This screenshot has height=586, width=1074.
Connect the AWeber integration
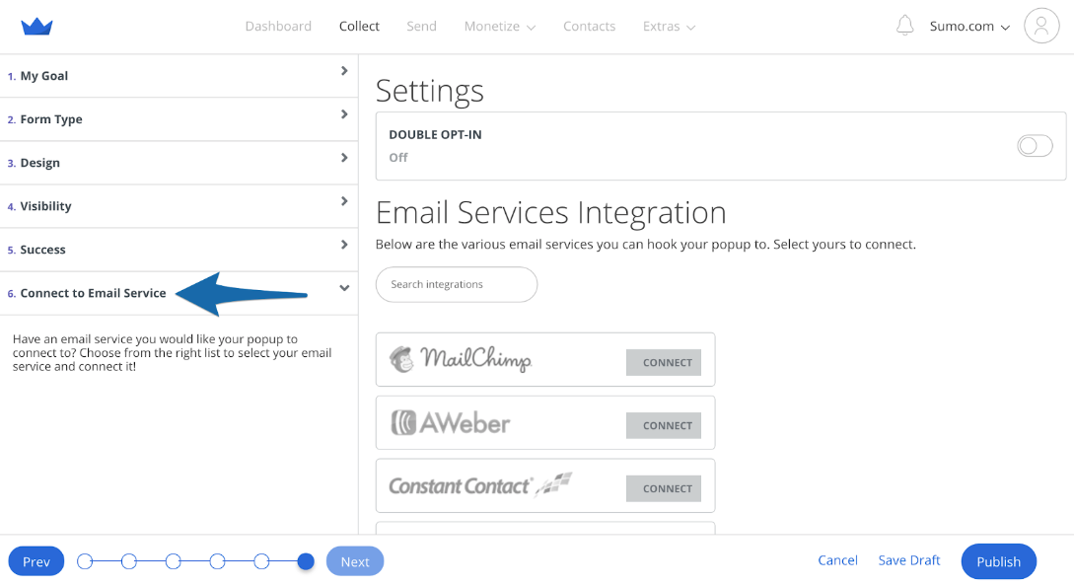663,425
